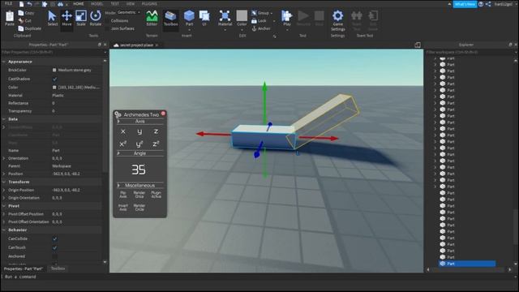This screenshot has width=519, height=292.
Task: Toggle the CanTouch checkbox
Action: (x=54, y=247)
